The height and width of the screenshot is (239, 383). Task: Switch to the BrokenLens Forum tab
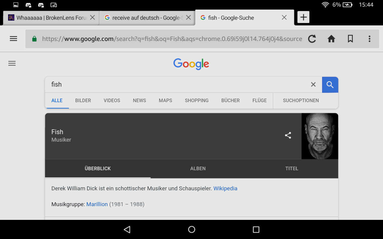(x=47, y=18)
